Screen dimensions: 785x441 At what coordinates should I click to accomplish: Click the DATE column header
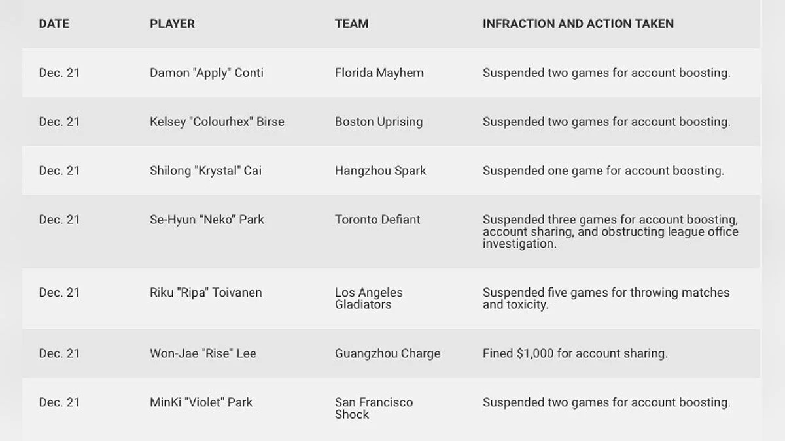click(x=54, y=24)
